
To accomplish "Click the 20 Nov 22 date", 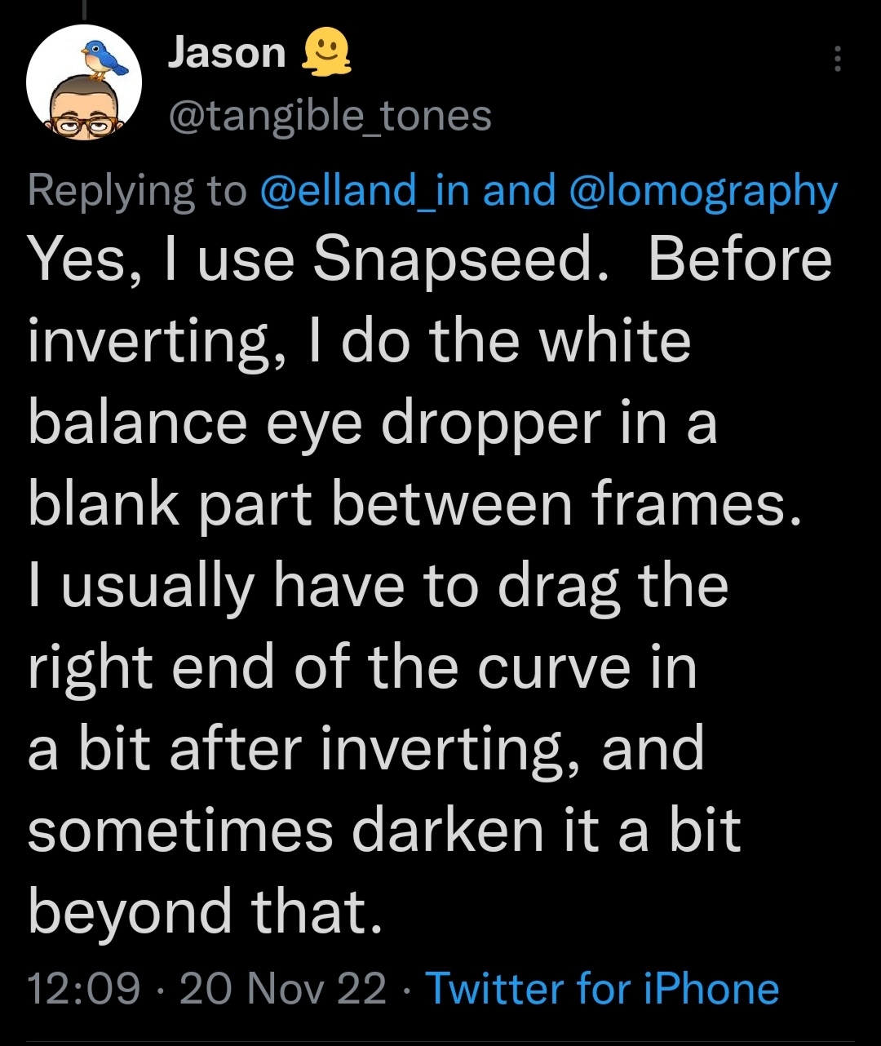I will [x=283, y=988].
